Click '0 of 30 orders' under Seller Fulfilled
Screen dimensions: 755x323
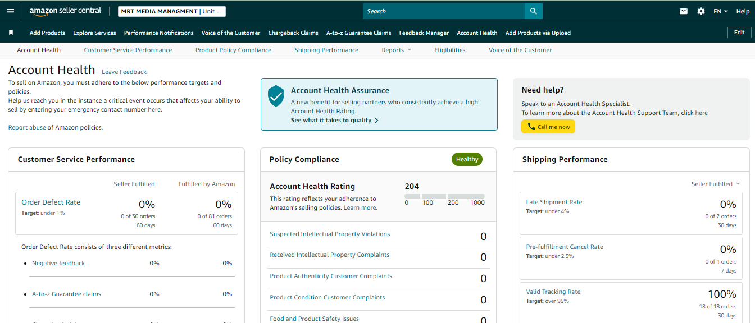click(x=138, y=216)
